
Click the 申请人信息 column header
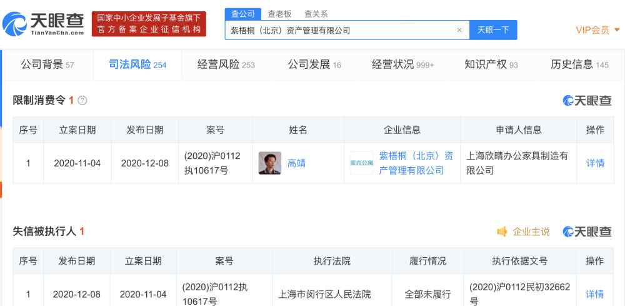519,130
